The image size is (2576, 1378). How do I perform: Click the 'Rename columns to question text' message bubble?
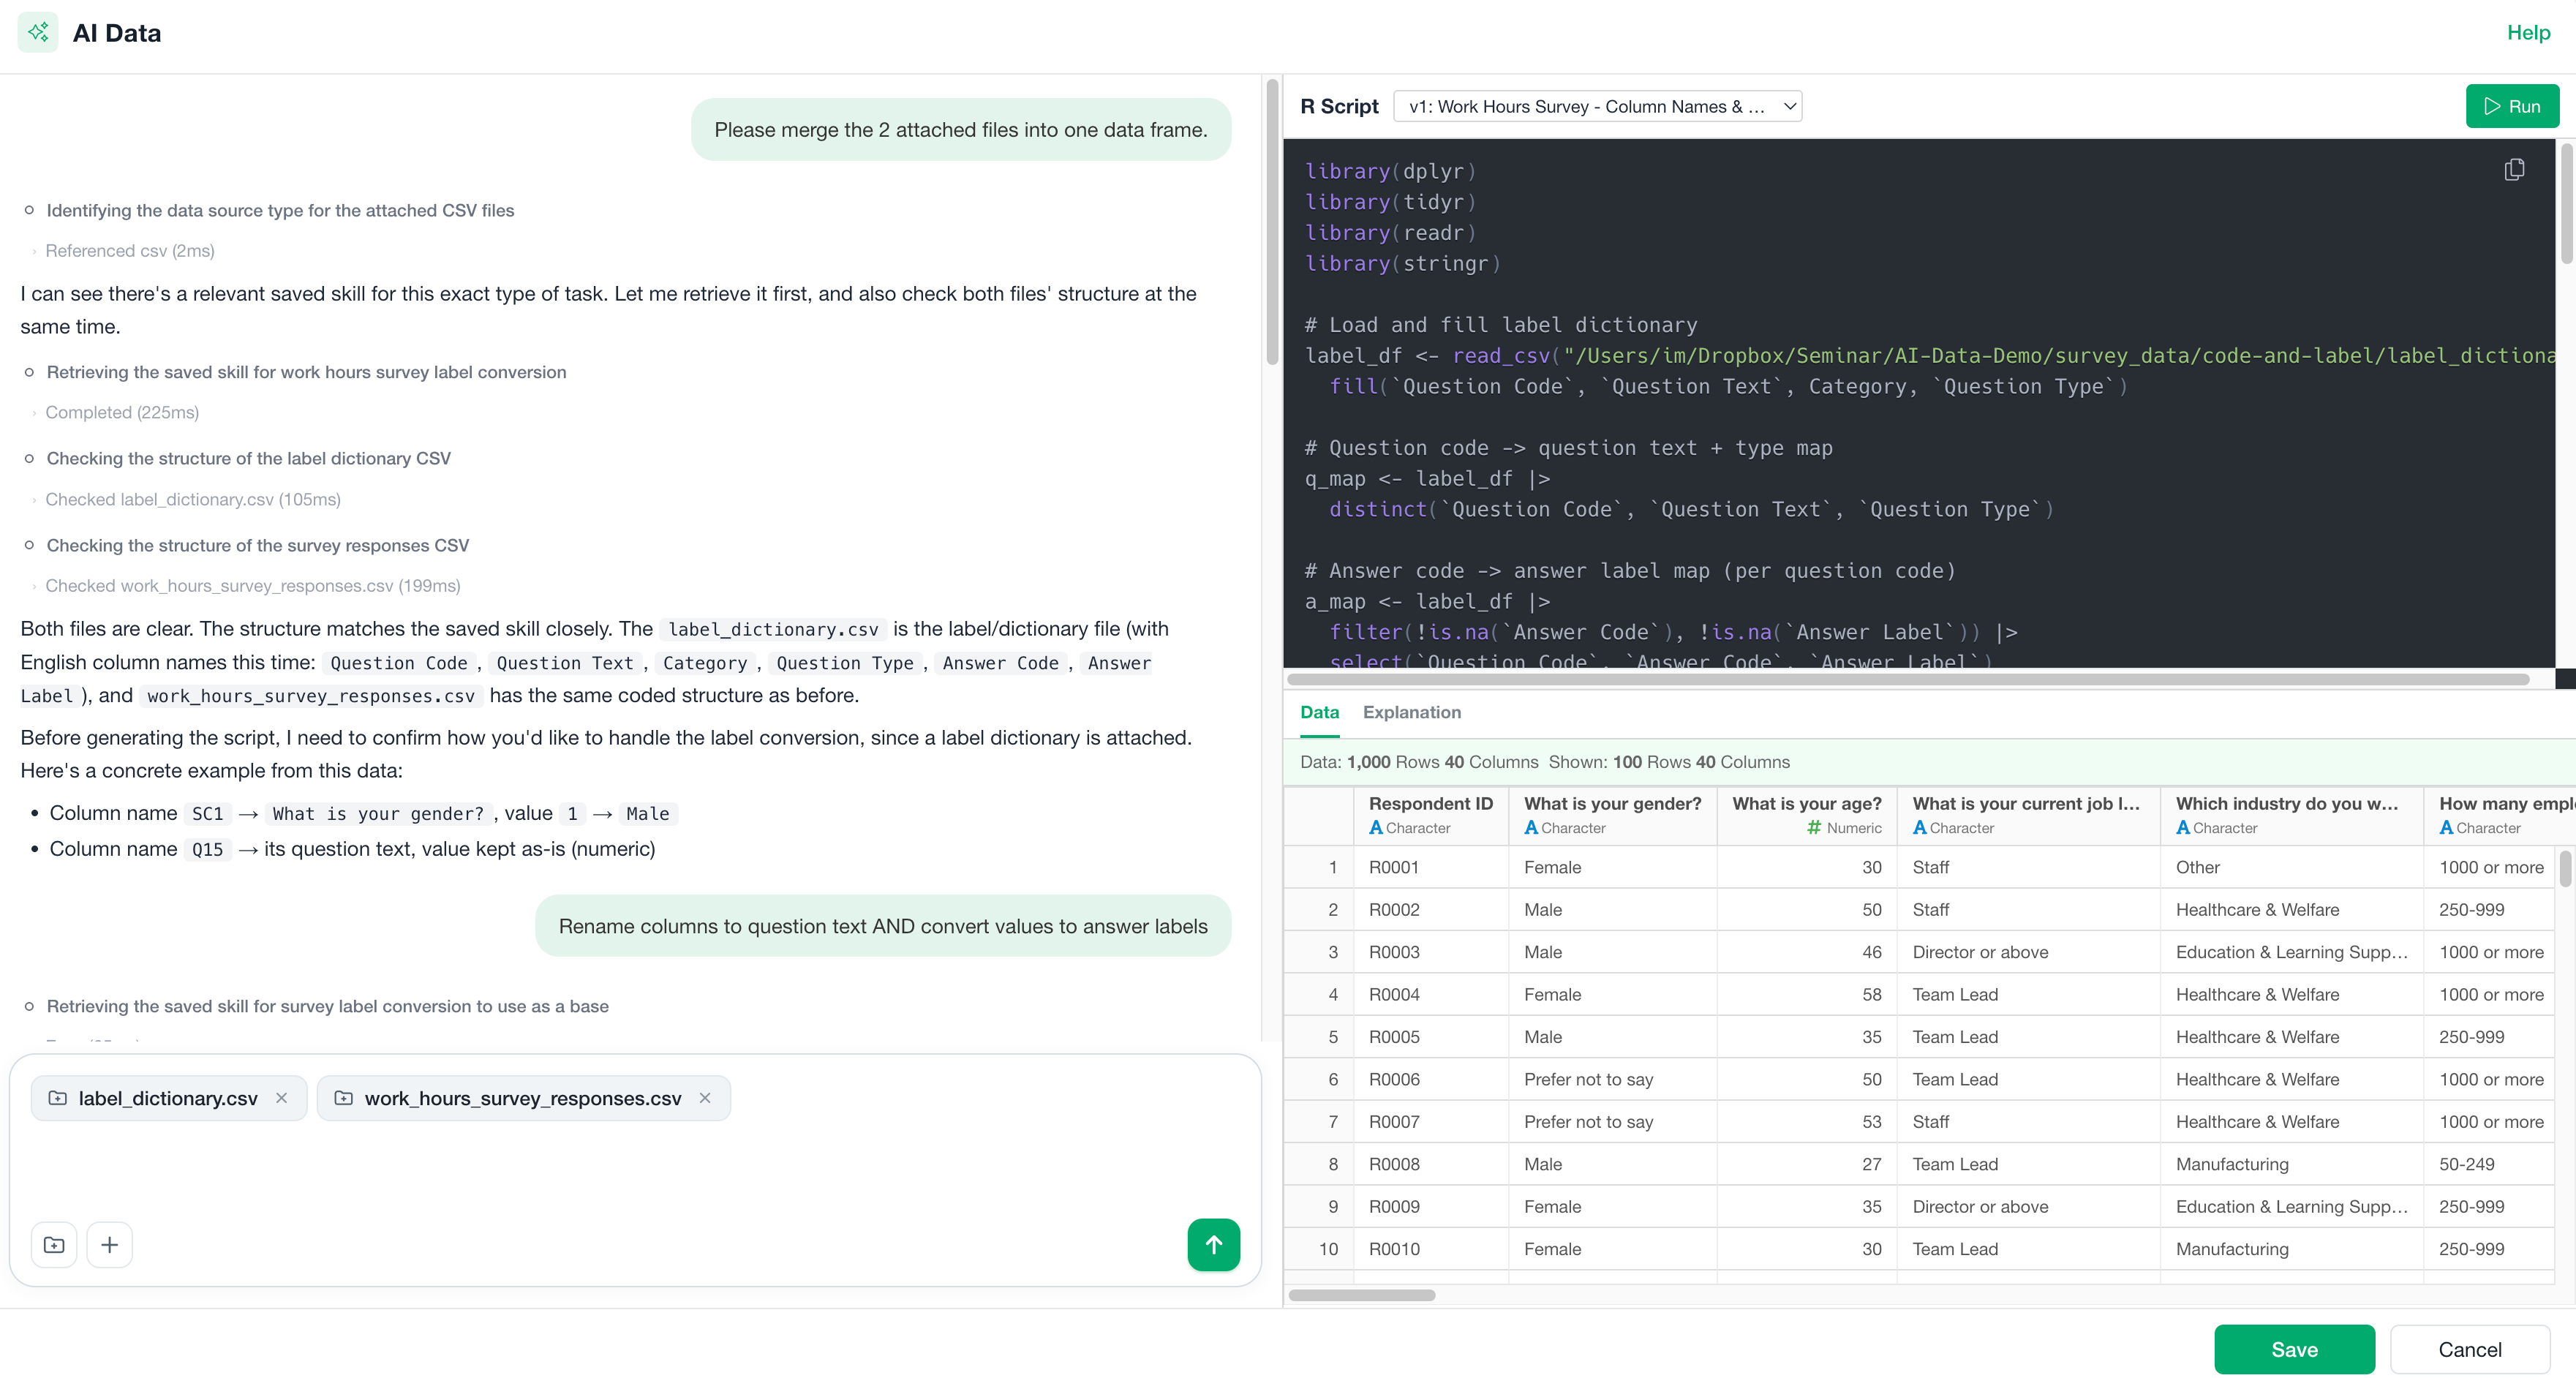(882, 926)
